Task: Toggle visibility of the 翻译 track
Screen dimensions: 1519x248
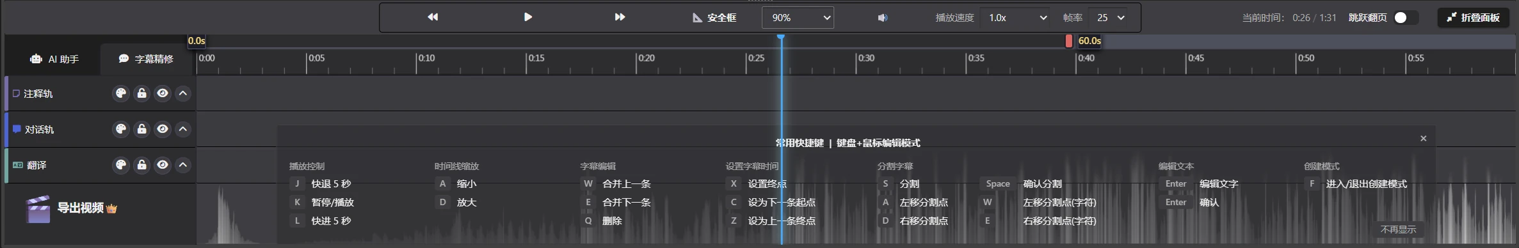Action: (163, 165)
